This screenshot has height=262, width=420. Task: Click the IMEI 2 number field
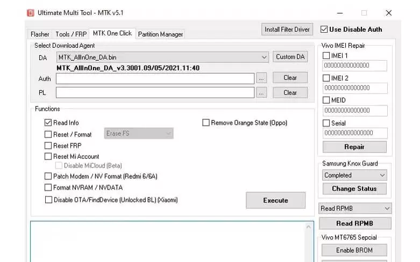355,88
